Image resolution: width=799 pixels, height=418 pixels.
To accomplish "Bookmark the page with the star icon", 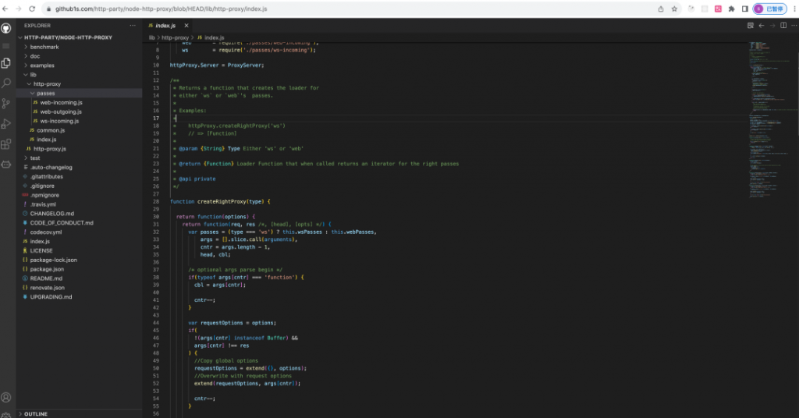I will click(674, 9).
